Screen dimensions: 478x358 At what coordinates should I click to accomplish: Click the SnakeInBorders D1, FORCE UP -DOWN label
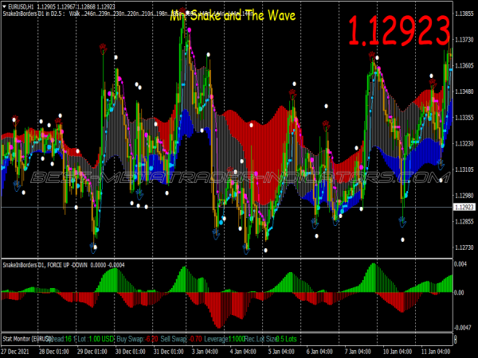[x=45, y=265]
